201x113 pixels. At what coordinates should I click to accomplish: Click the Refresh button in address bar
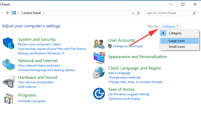(x=138, y=13)
